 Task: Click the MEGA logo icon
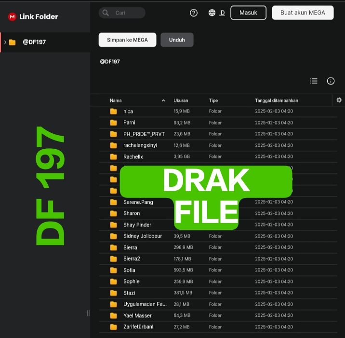(12, 16)
